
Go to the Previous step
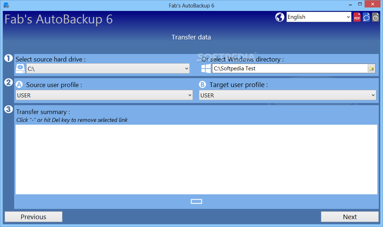coord(33,217)
